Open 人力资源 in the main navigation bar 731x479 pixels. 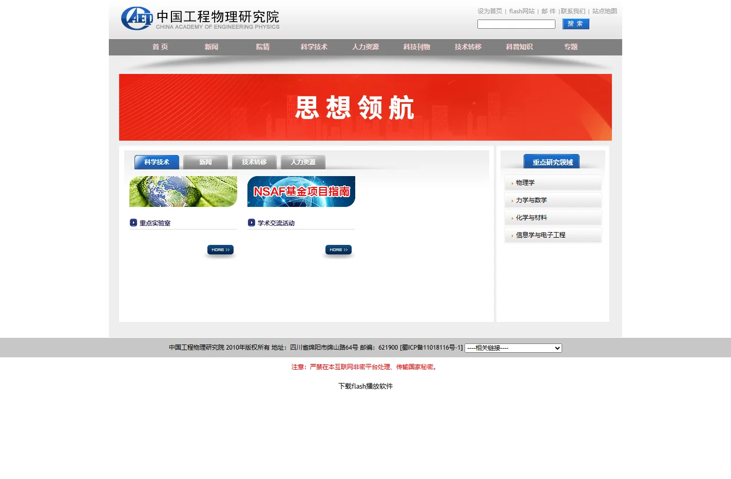pyautogui.click(x=365, y=47)
